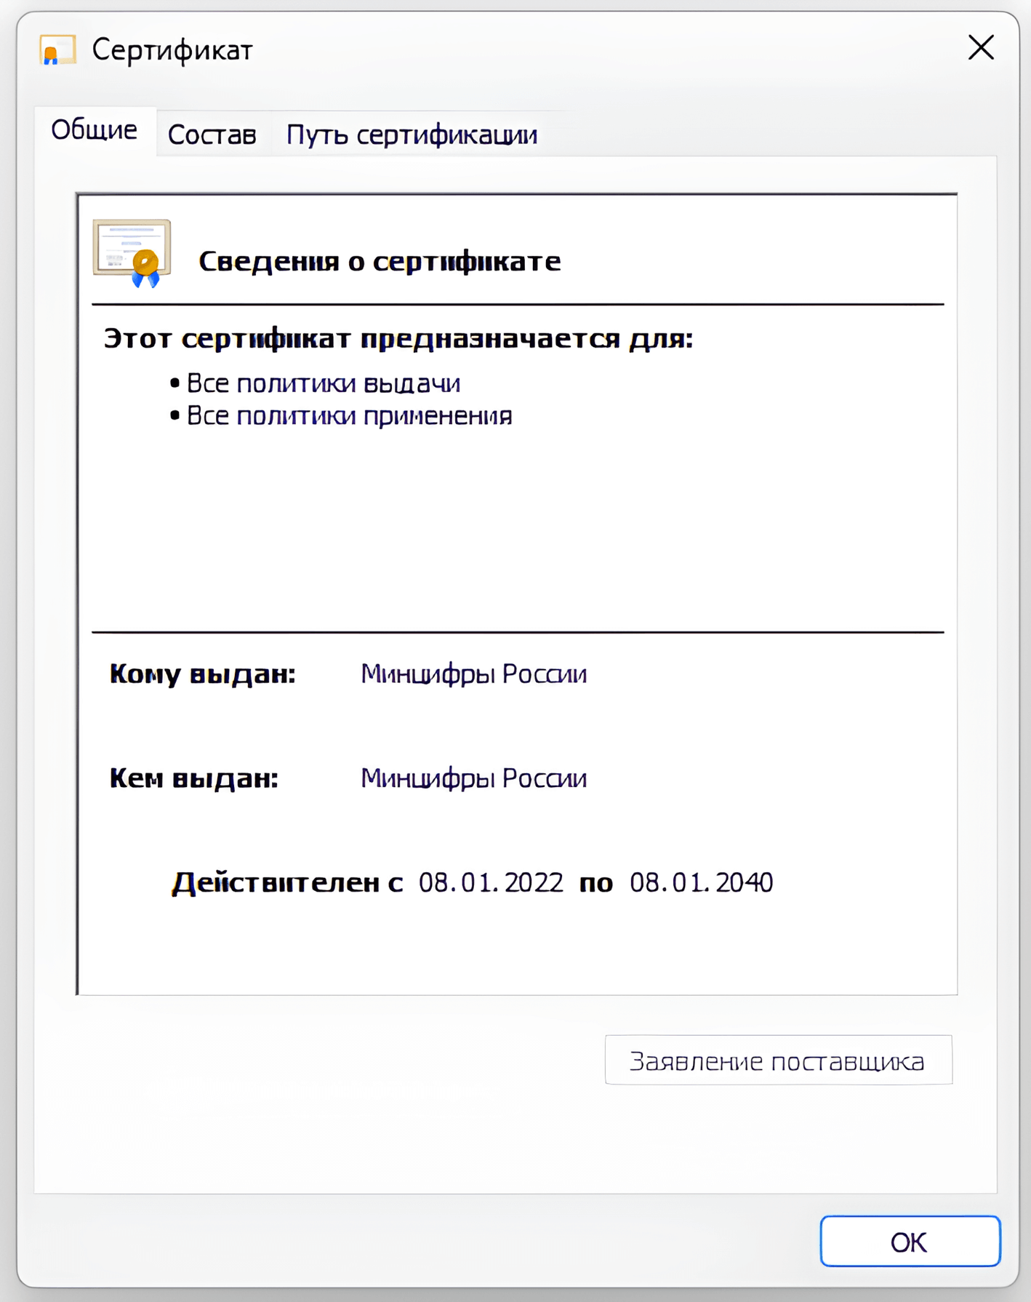1031x1302 pixels.
Task: Select the Общие tab
Action: click(95, 131)
